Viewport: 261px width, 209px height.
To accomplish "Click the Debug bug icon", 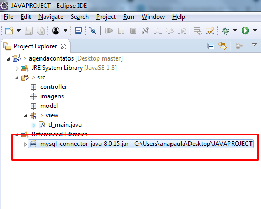I will 226,31.
